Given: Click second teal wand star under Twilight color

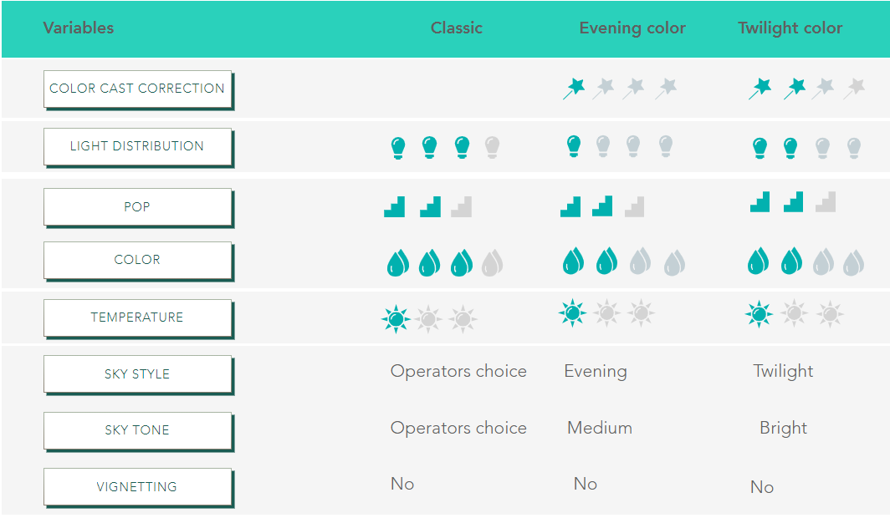Looking at the screenshot, I should point(795,87).
